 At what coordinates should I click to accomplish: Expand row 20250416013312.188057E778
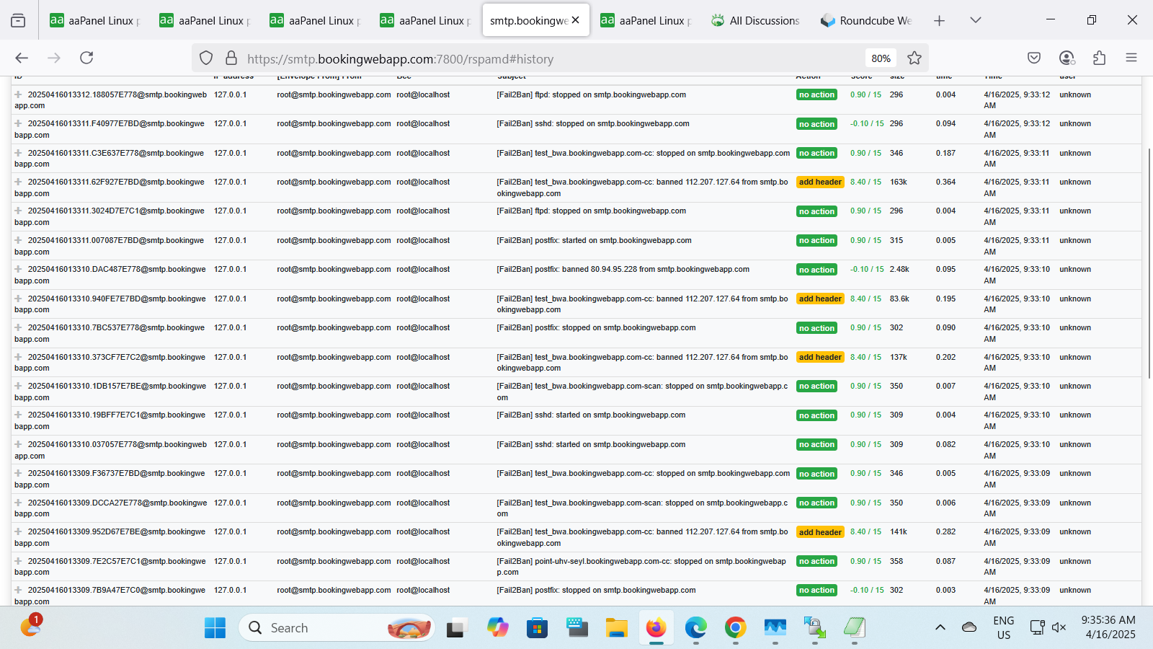18,94
